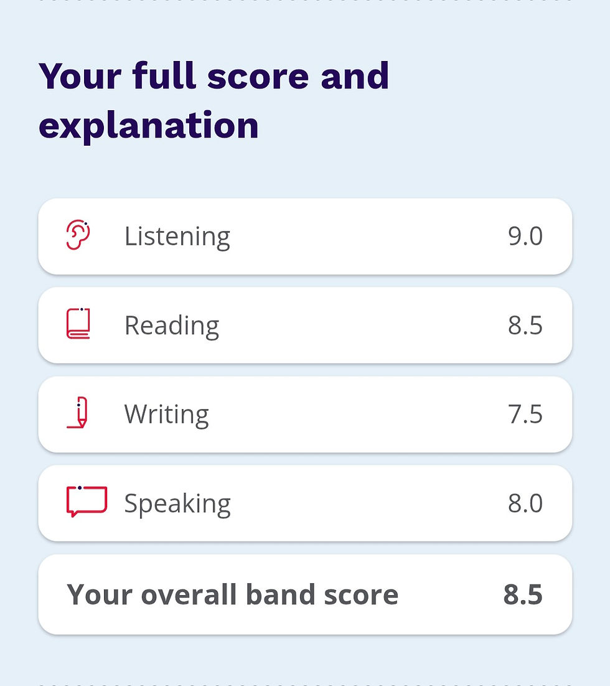Click the Writing score 7.5
Viewport: 610px width, 686px height.
click(x=525, y=413)
